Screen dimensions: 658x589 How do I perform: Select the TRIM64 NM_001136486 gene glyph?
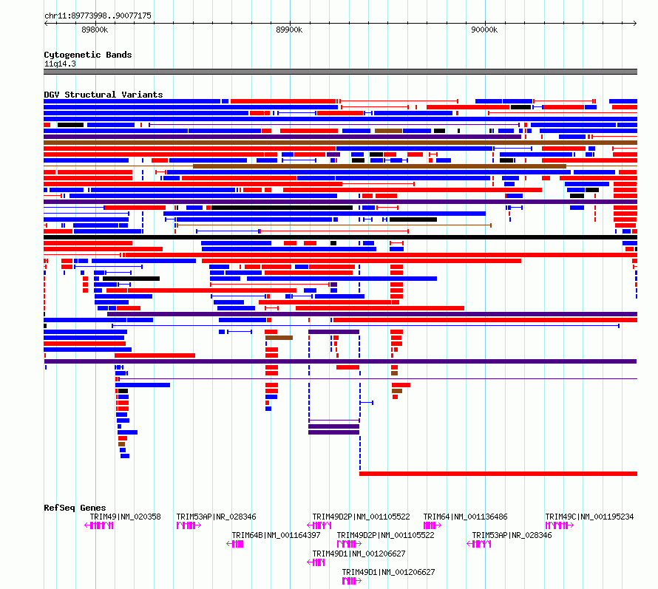click(433, 525)
